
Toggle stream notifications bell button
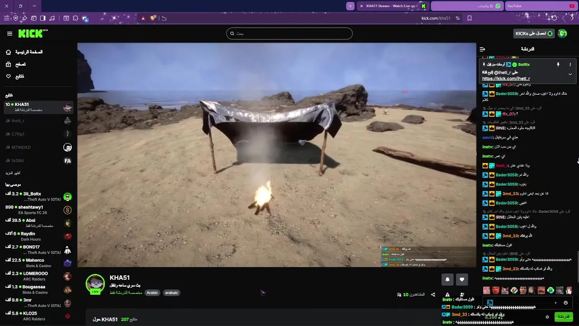[447, 279]
